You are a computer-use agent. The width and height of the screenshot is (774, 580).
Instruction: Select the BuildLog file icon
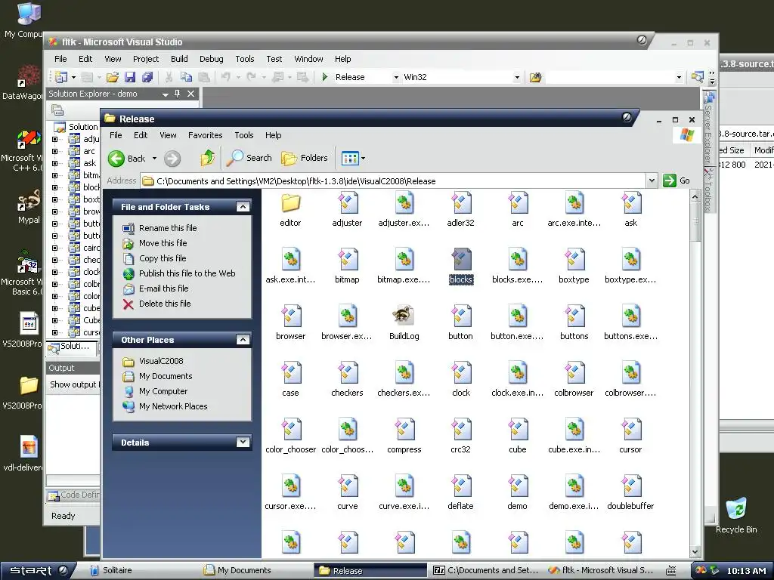[x=404, y=316]
